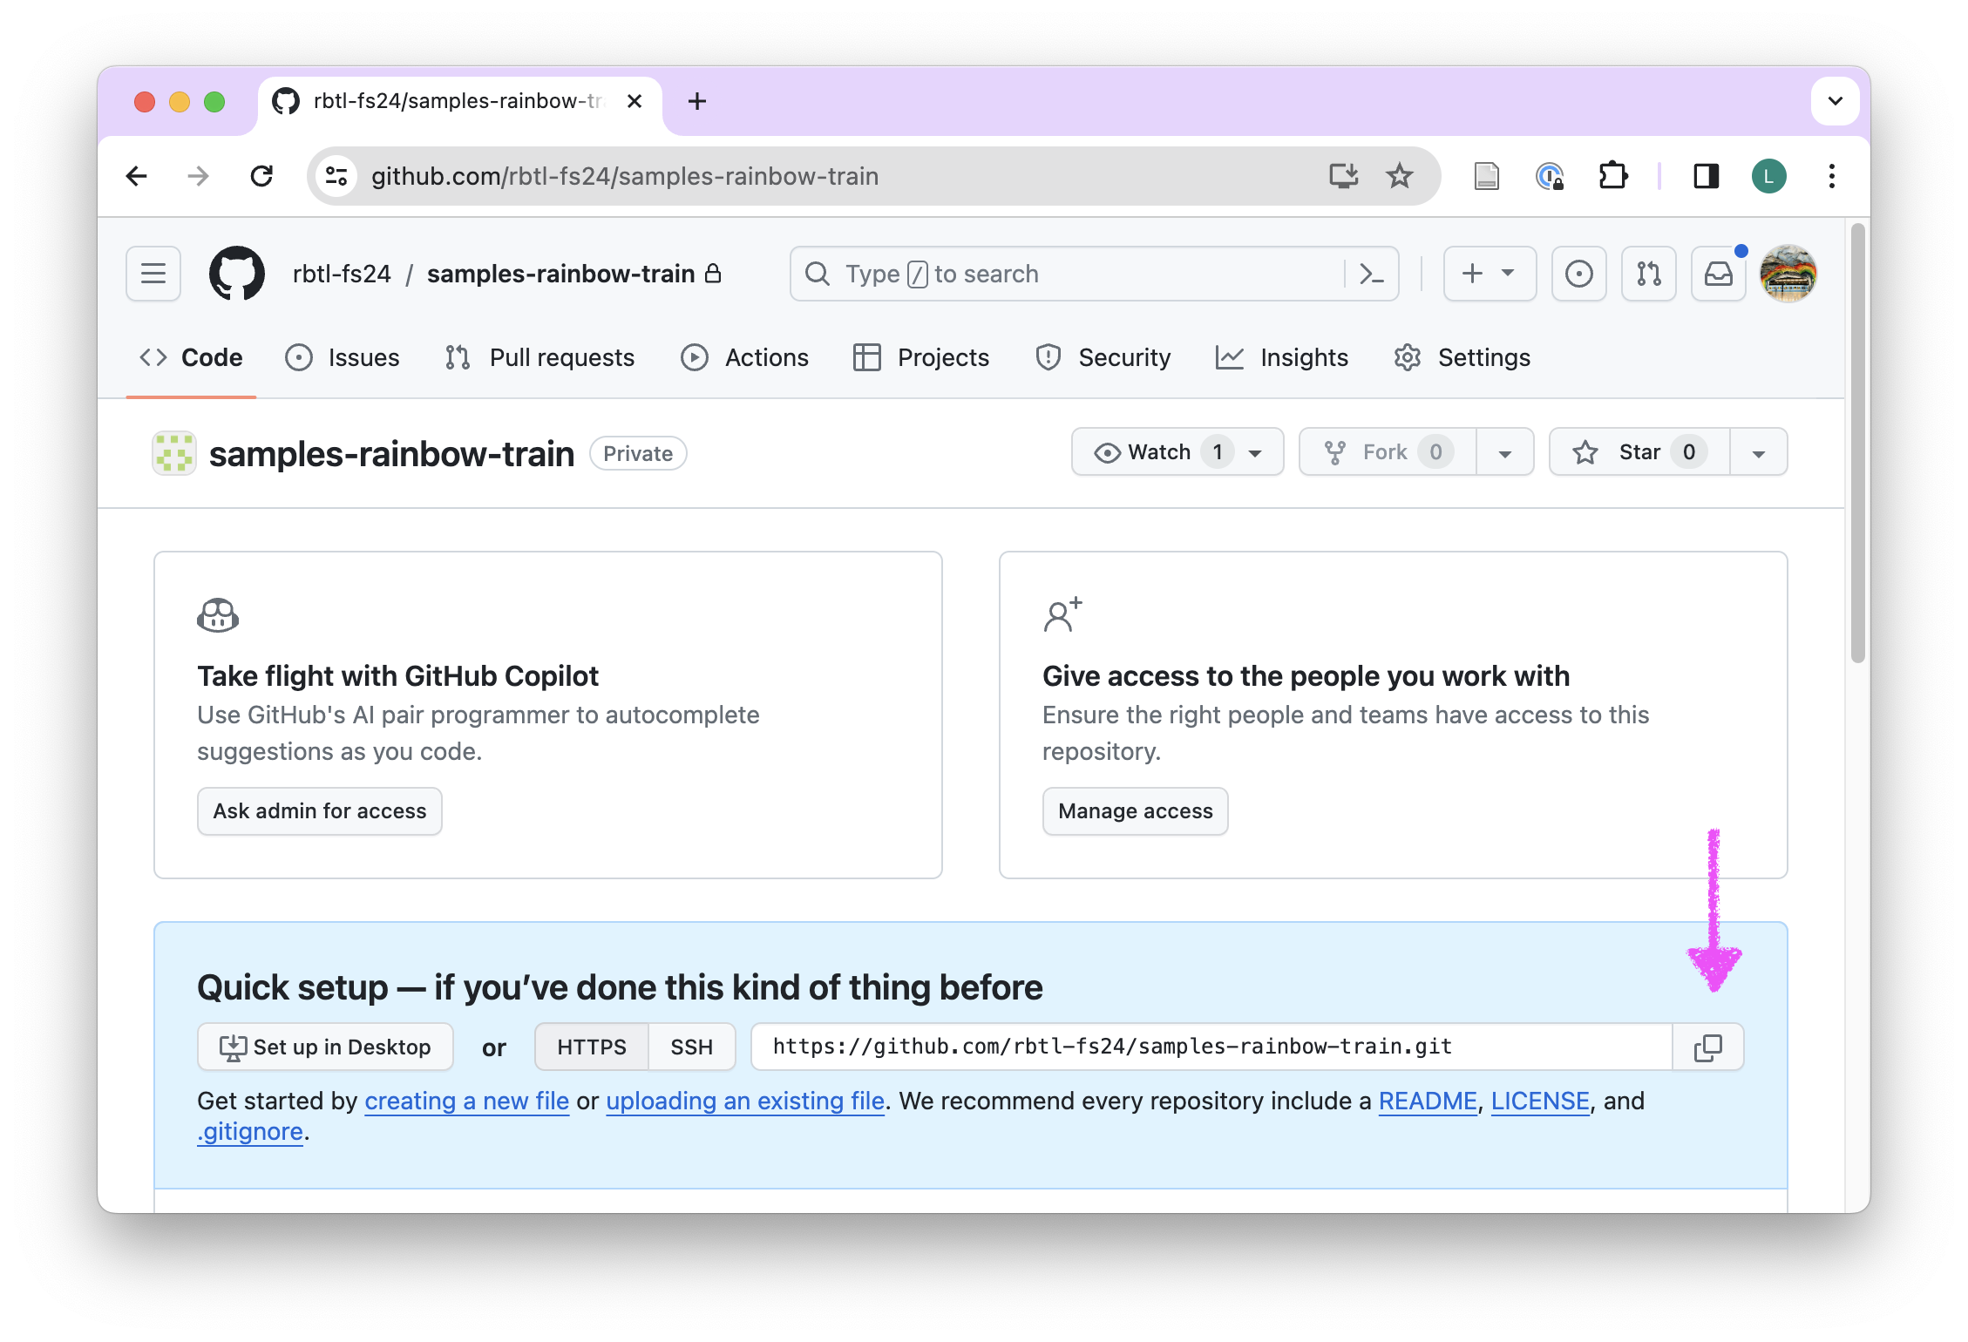
Task: Click the browser address bar URL
Action: (624, 176)
